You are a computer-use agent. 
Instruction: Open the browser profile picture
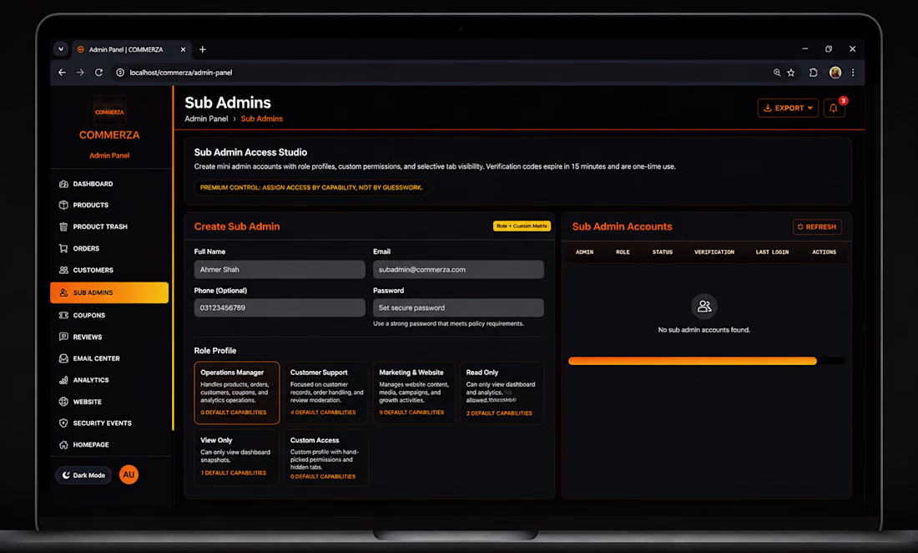pyautogui.click(x=835, y=73)
